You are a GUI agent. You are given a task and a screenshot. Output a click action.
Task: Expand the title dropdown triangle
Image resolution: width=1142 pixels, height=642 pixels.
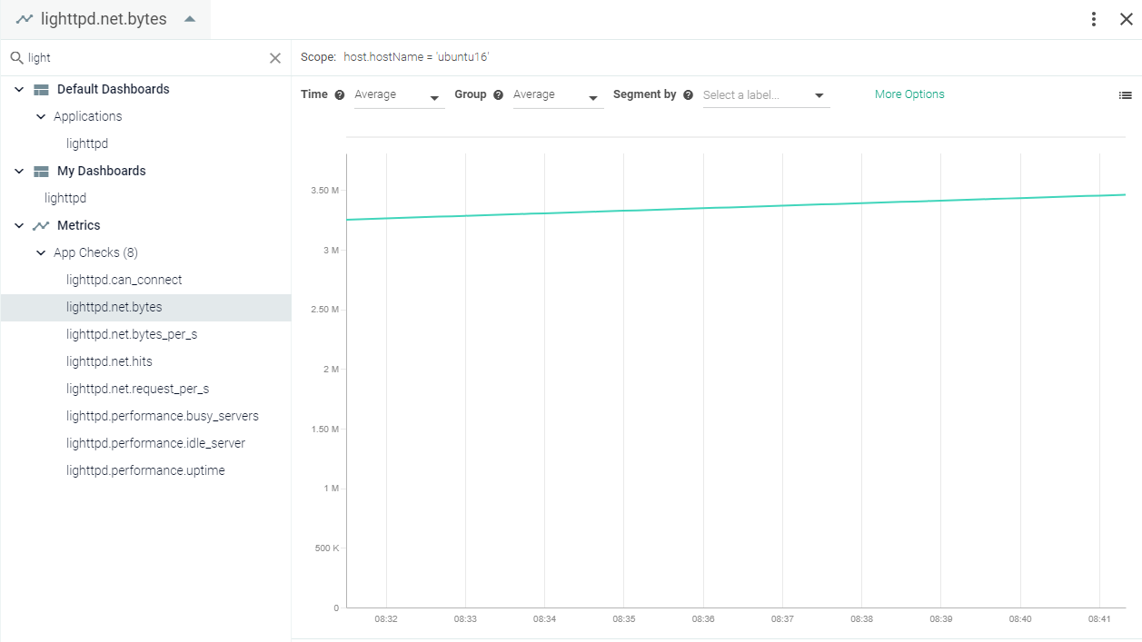[190, 19]
